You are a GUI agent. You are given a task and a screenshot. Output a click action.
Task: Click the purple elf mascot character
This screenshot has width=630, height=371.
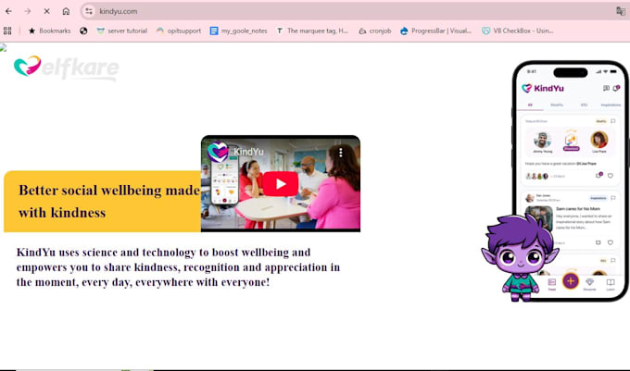520,258
